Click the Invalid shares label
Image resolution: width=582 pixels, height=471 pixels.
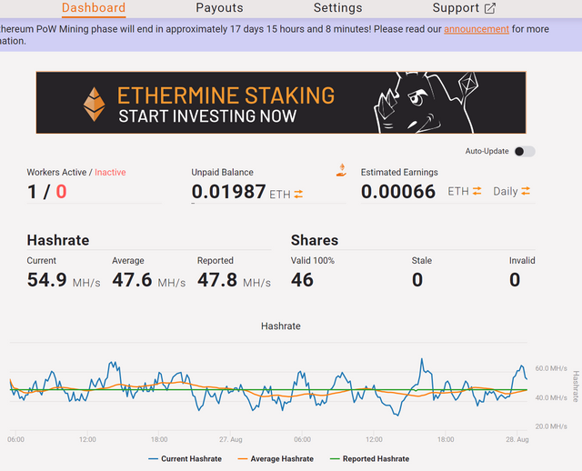[522, 261]
